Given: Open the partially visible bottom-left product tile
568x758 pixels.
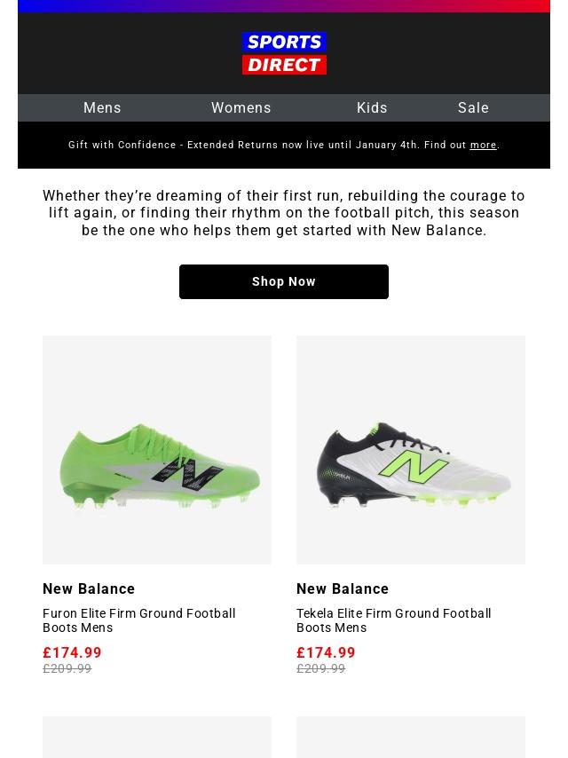Looking at the screenshot, I should click(157, 738).
